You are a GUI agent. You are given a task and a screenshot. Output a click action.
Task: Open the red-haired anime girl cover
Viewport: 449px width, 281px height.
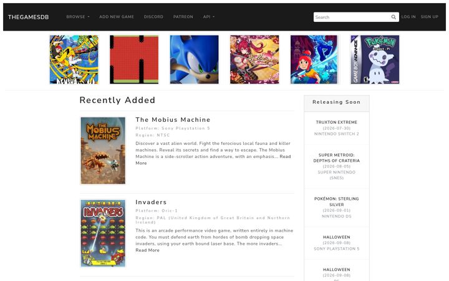tap(254, 60)
